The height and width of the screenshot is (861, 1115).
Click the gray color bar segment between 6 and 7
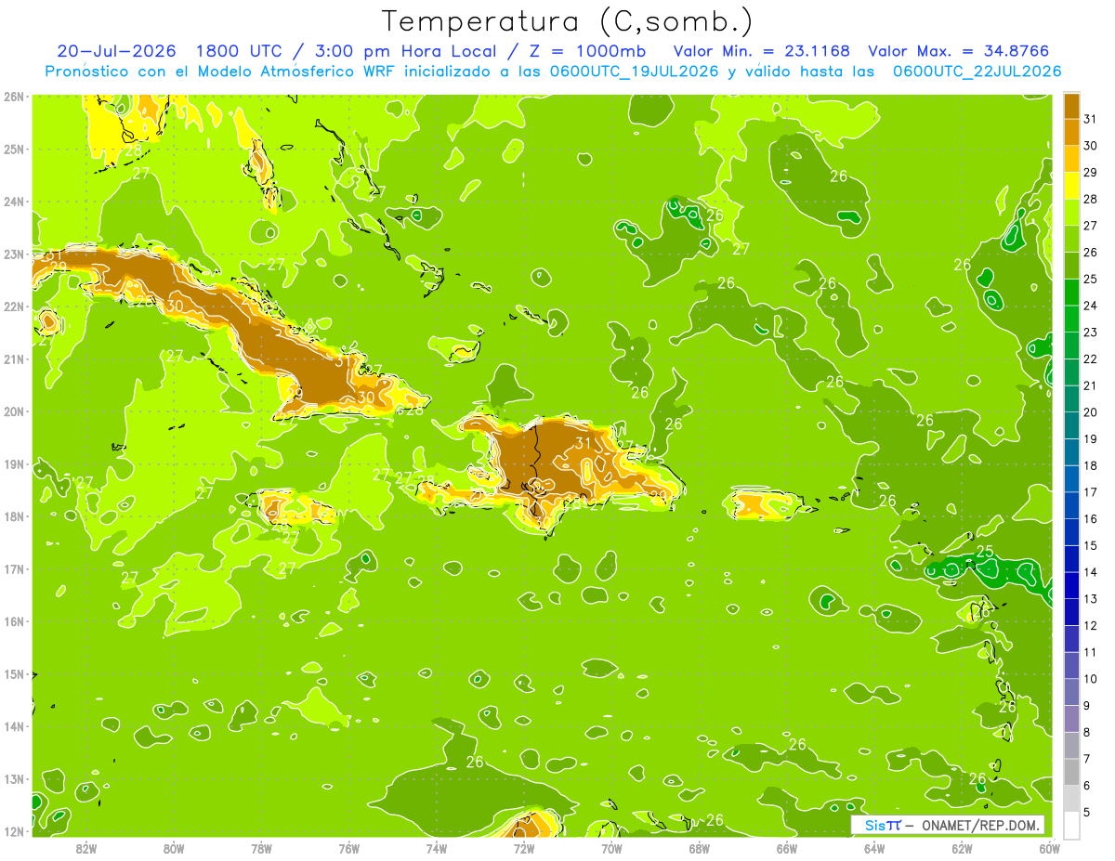coord(1071,773)
